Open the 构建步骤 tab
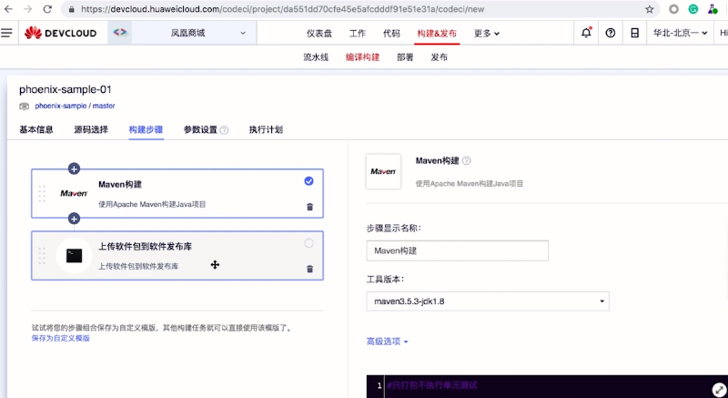 click(x=146, y=129)
